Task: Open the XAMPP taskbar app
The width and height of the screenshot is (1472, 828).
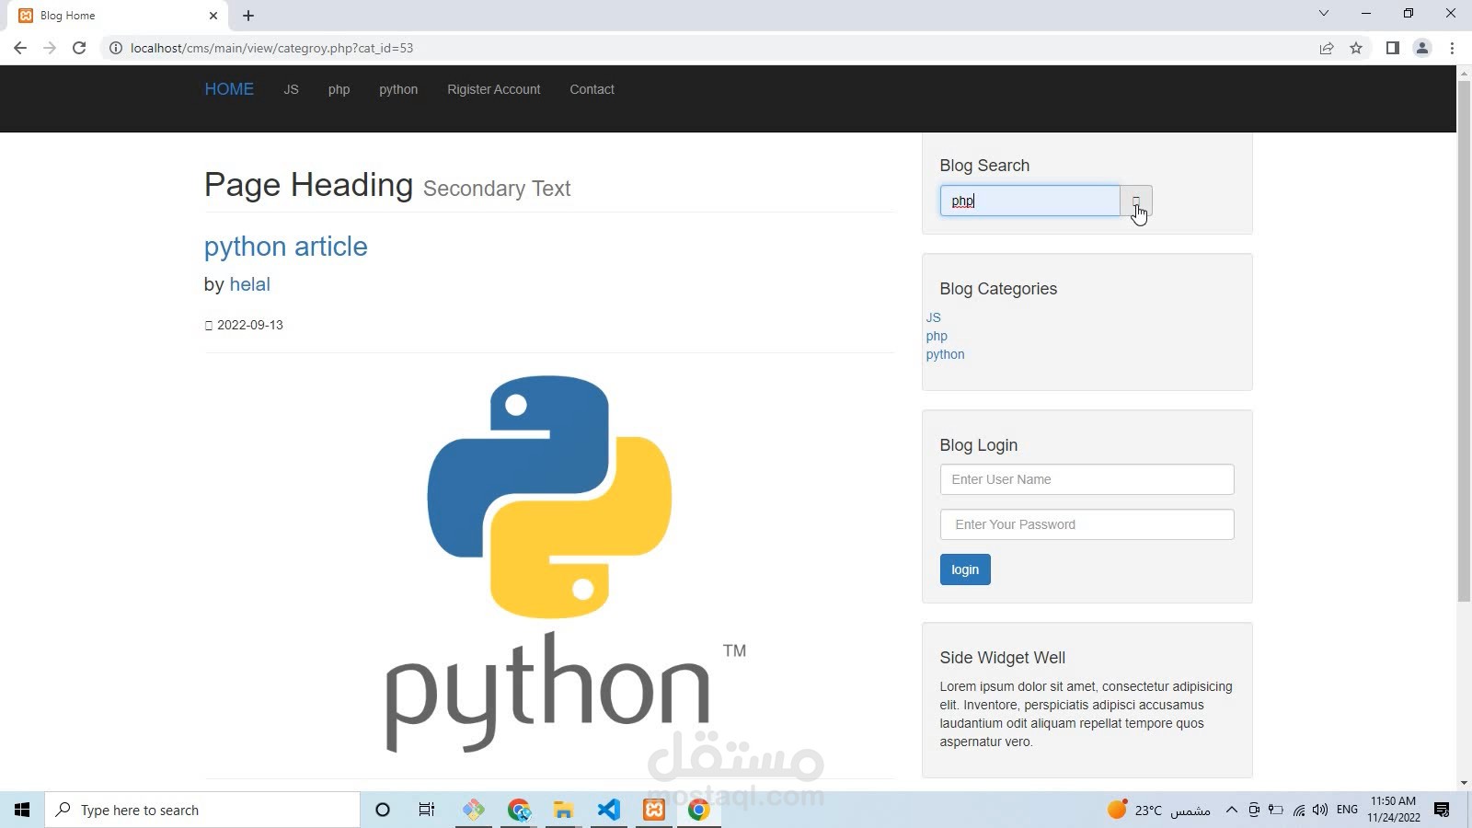Action: point(654,810)
